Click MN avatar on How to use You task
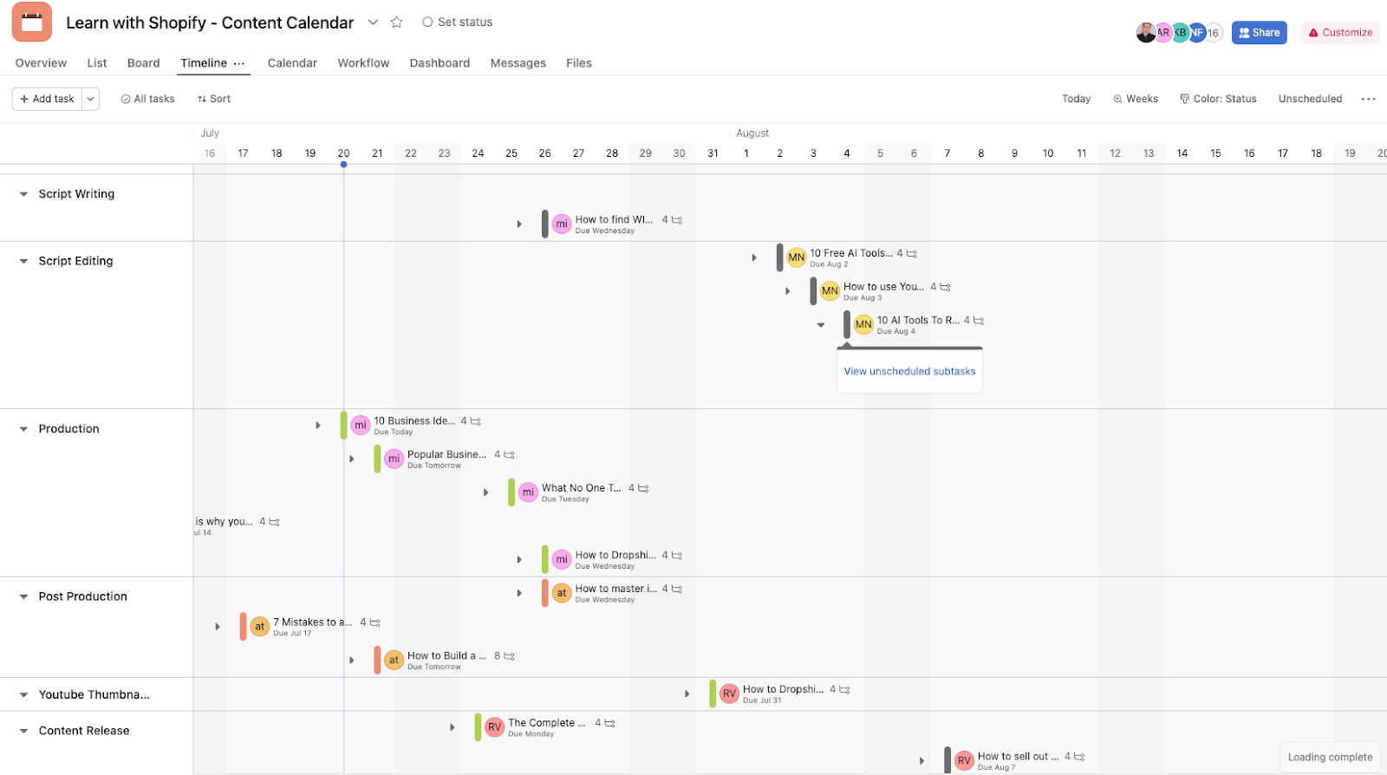The height and width of the screenshot is (775, 1387). (x=830, y=291)
